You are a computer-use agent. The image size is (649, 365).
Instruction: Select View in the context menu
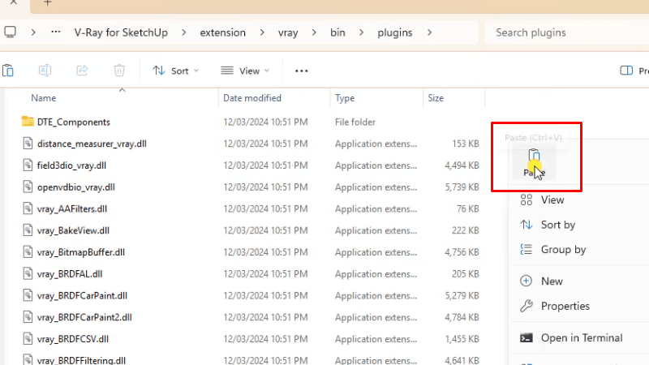(552, 200)
